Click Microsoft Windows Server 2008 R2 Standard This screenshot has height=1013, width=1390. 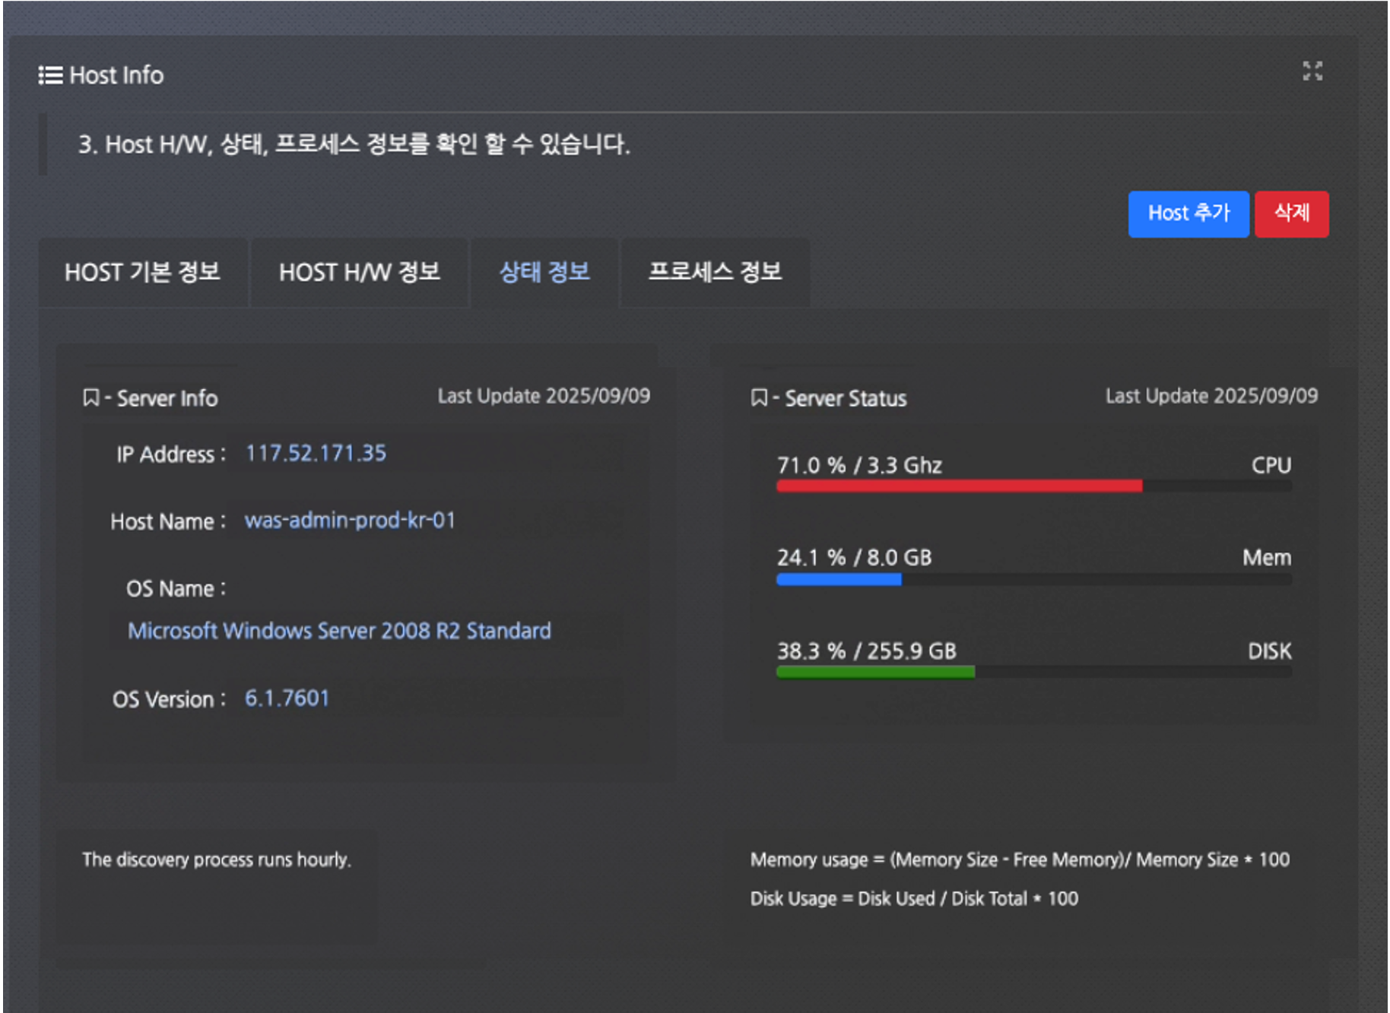(x=339, y=631)
